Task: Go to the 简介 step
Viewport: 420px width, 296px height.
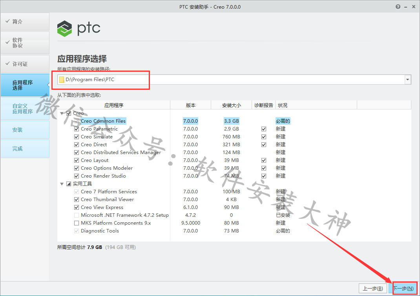Action: click(x=25, y=22)
